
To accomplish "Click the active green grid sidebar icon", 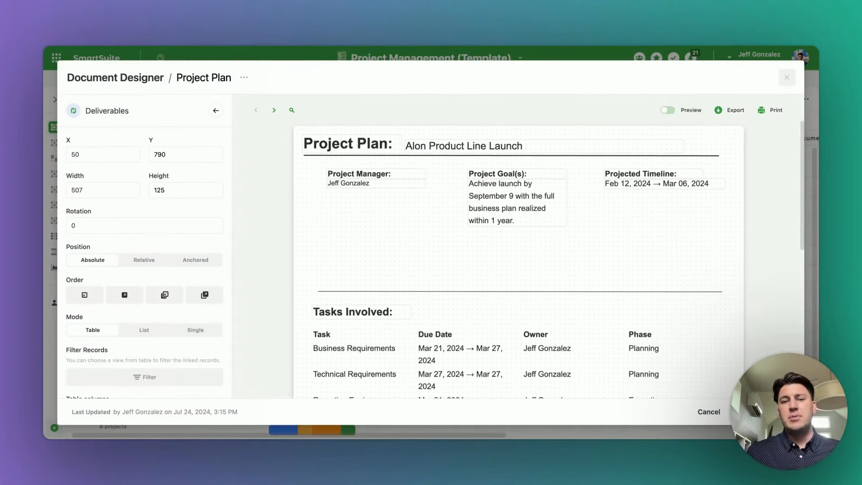I will [53, 127].
